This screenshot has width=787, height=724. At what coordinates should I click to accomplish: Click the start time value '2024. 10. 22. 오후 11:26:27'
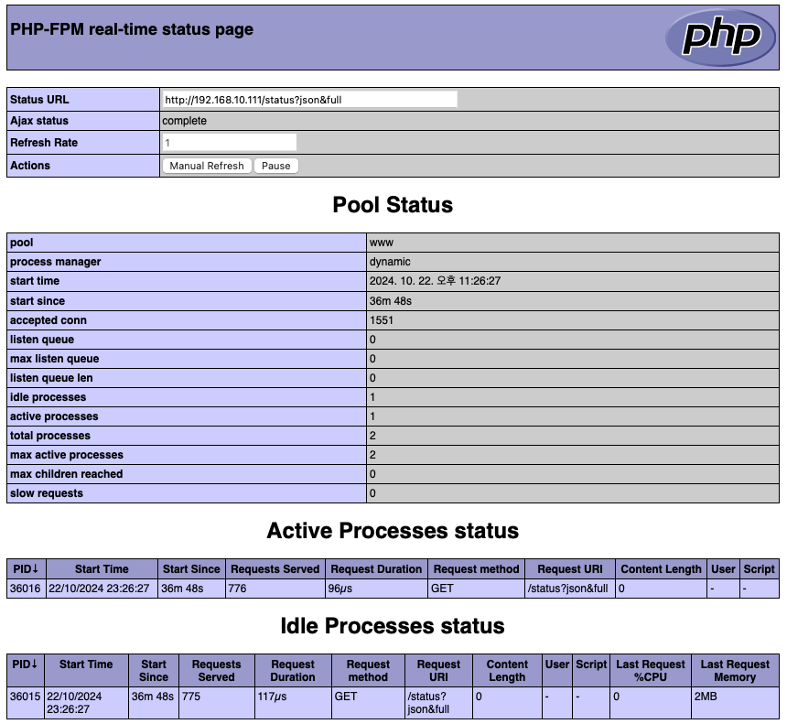click(436, 281)
